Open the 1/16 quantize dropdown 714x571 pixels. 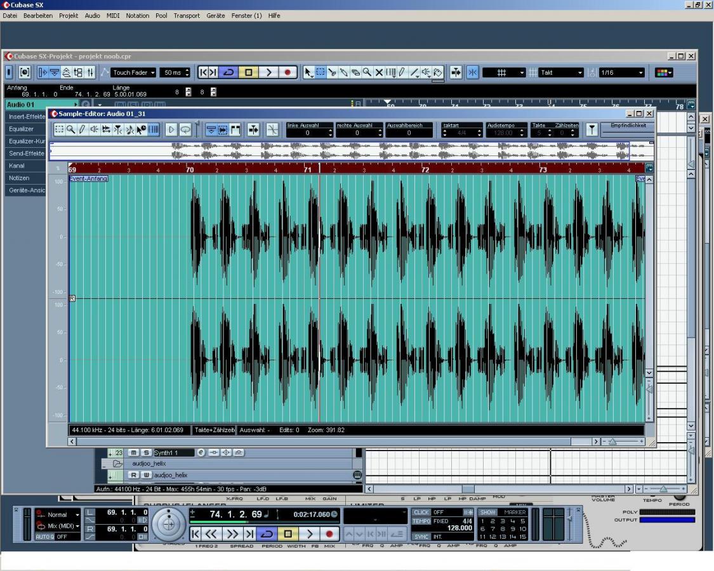point(622,72)
